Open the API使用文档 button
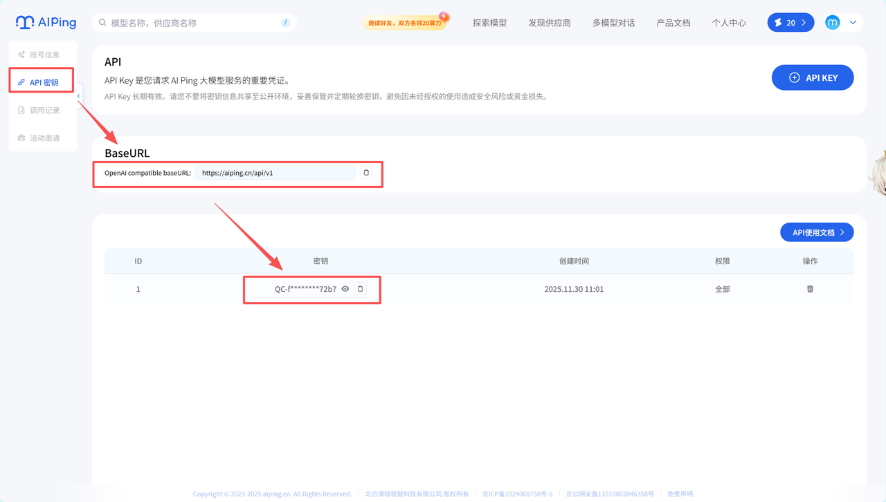 tap(817, 232)
